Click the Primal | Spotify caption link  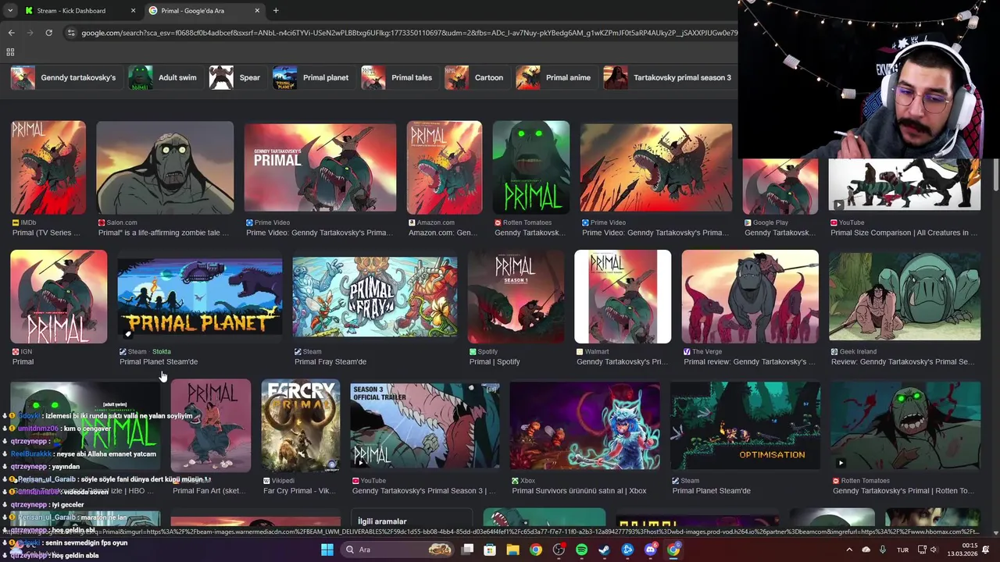pos(495,361)
